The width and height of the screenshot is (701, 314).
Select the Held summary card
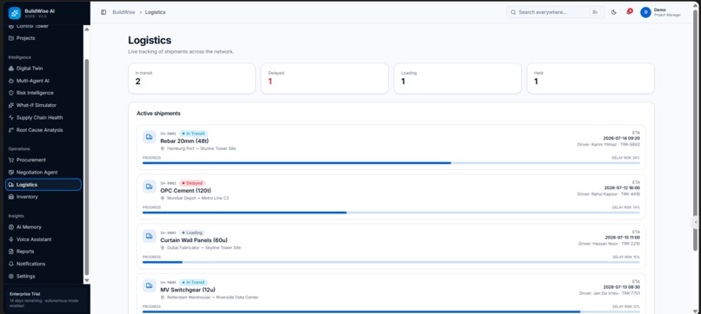(591, 78)
